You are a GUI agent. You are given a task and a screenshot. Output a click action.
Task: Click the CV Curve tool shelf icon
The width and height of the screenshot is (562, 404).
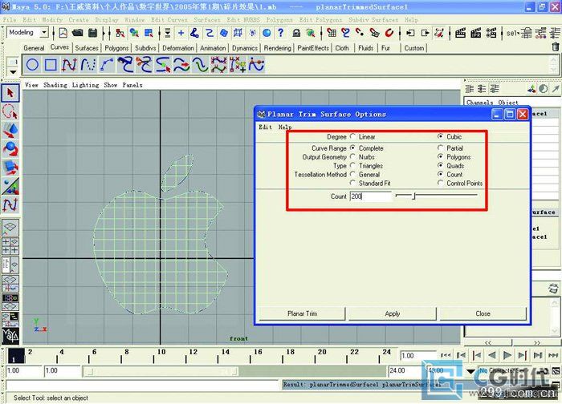(x=69, y=65)
